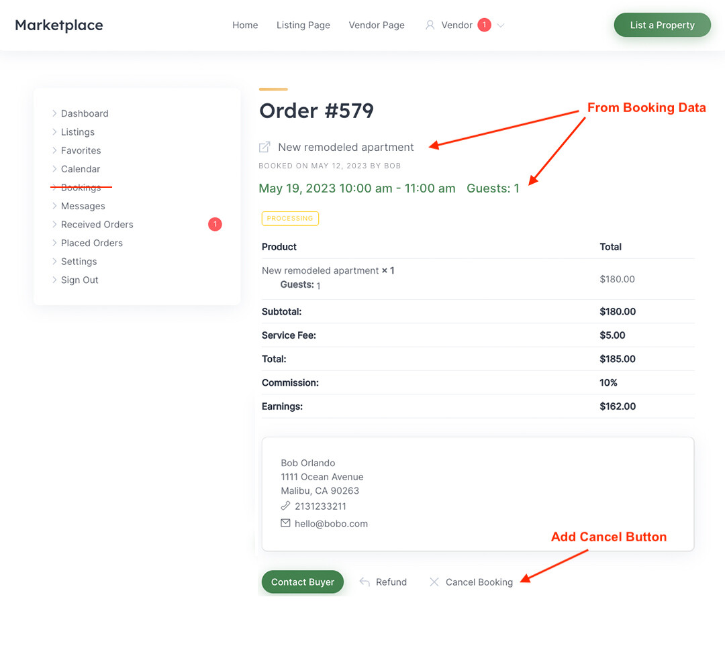The width and height of the screenshot is (725, 658).
Task: Click the Marketplace logo
Action: point(58,25)
